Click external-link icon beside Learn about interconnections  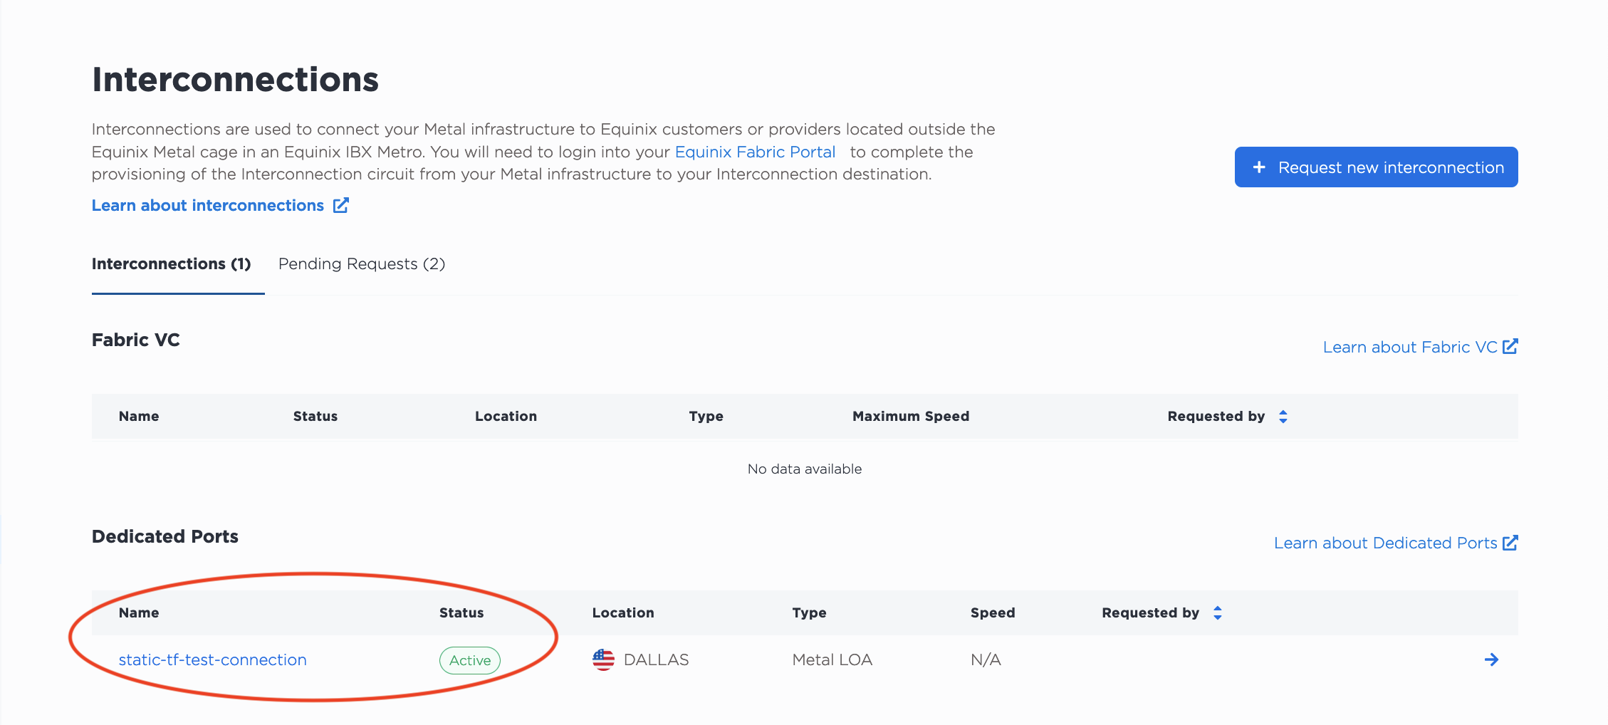[x=341, y=205]
